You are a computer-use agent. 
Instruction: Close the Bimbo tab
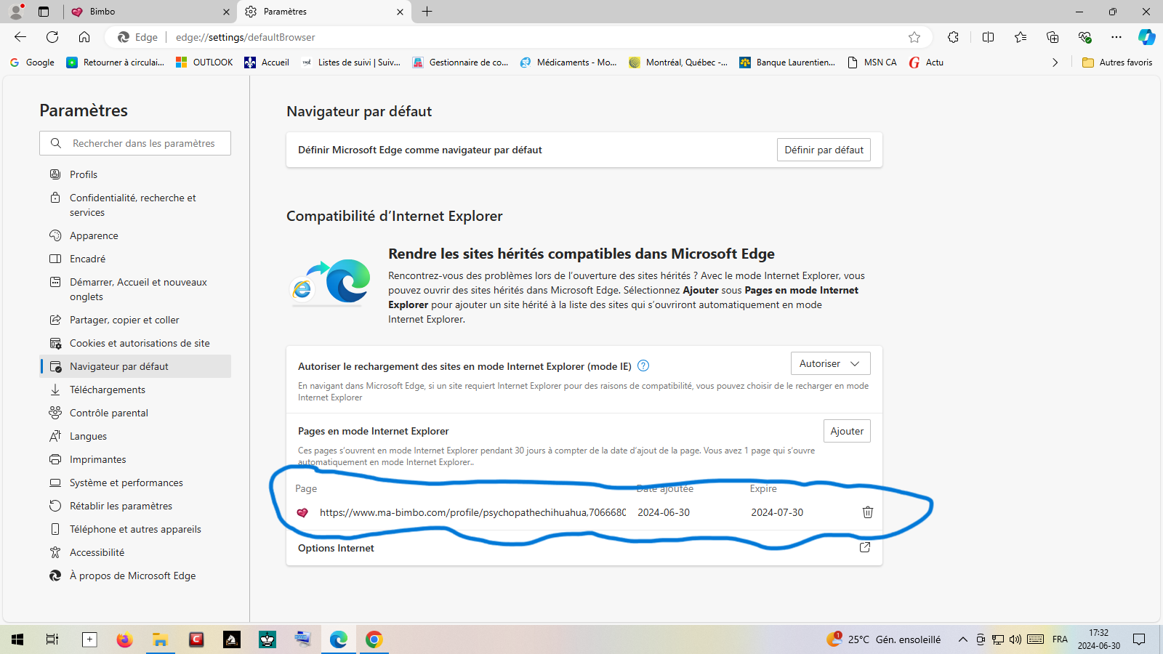point(226,12)
